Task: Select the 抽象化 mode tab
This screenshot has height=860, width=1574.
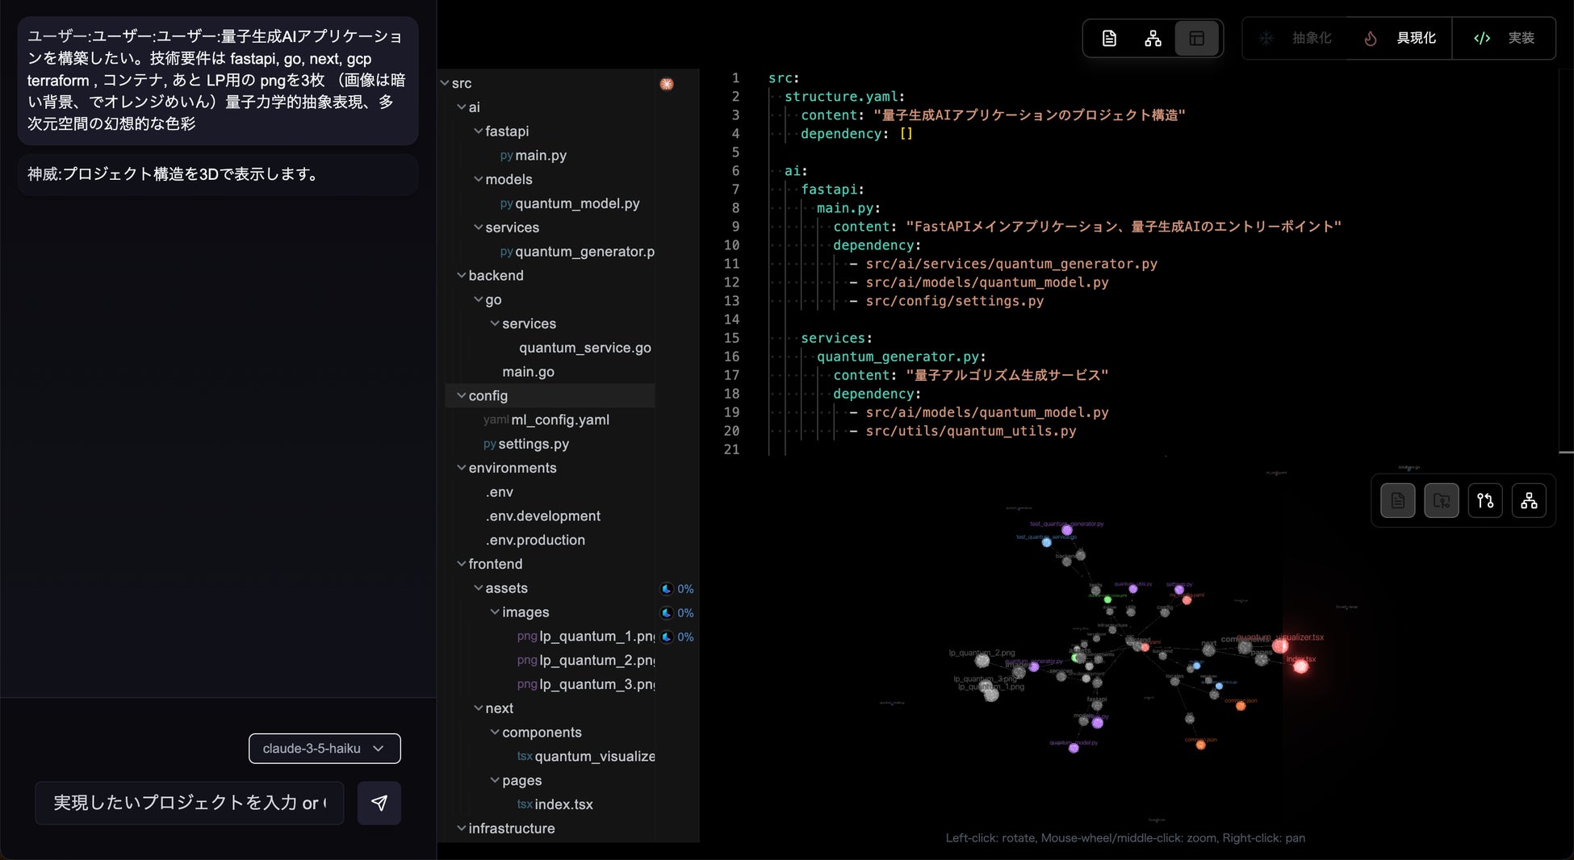Action: 1296,38
